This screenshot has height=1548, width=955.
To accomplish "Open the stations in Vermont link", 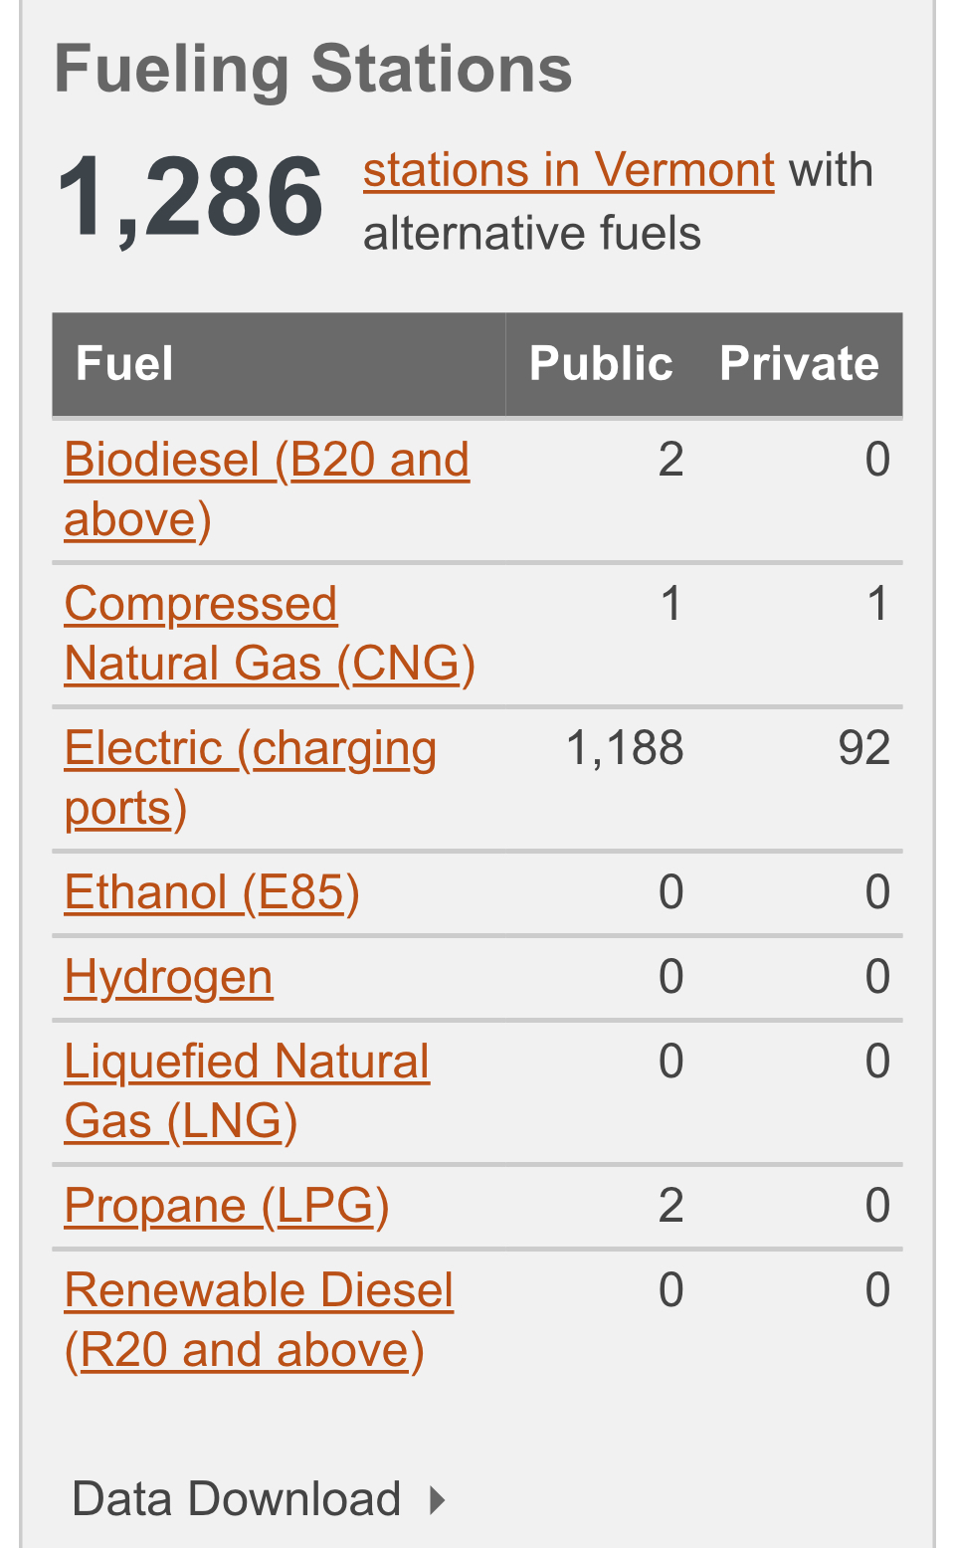I will tap(568, 170).
